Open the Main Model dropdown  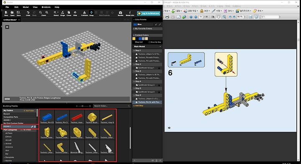coord(160,47)
